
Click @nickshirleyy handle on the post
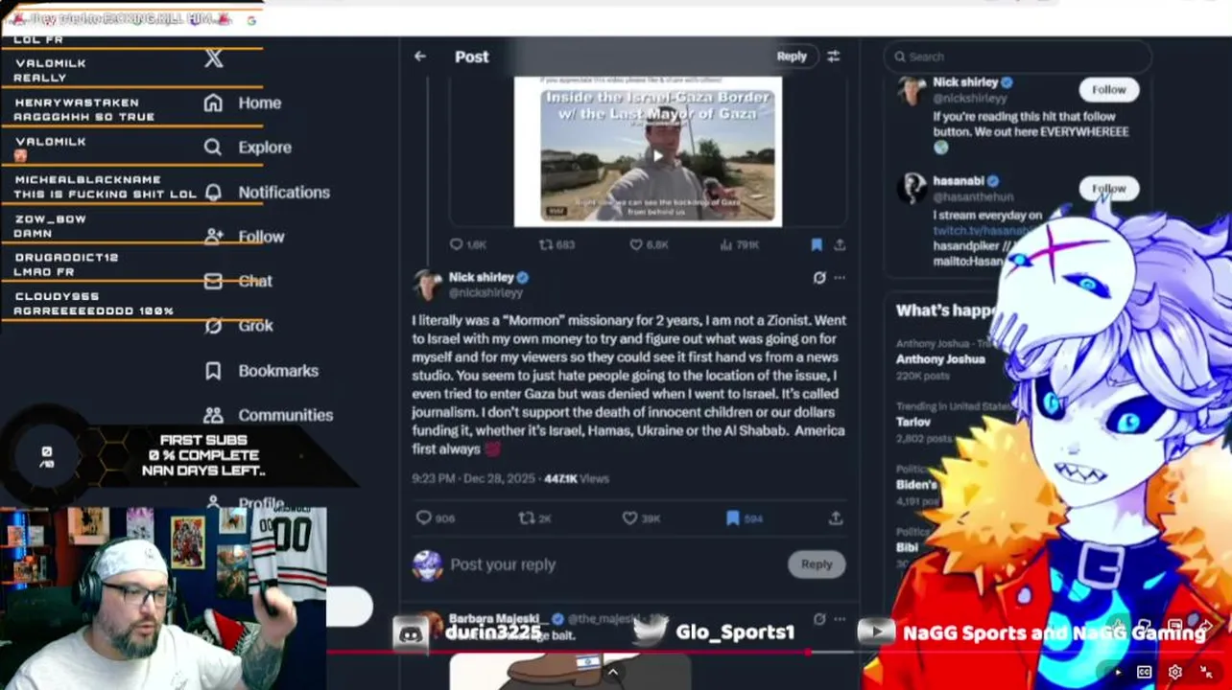[486, 292]
